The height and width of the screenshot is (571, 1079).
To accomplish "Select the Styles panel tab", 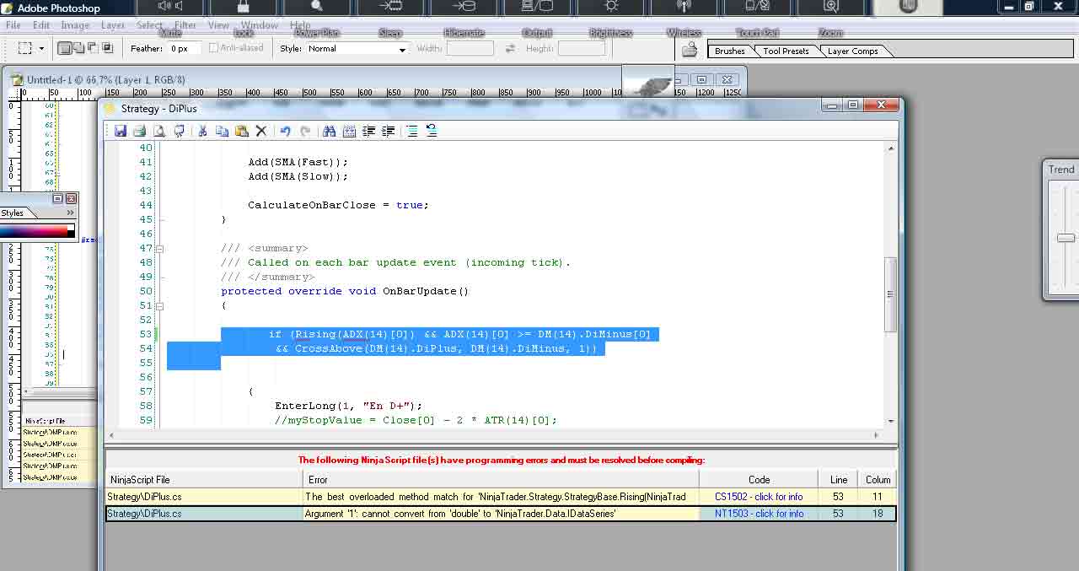I will click(x=13, y=213).
